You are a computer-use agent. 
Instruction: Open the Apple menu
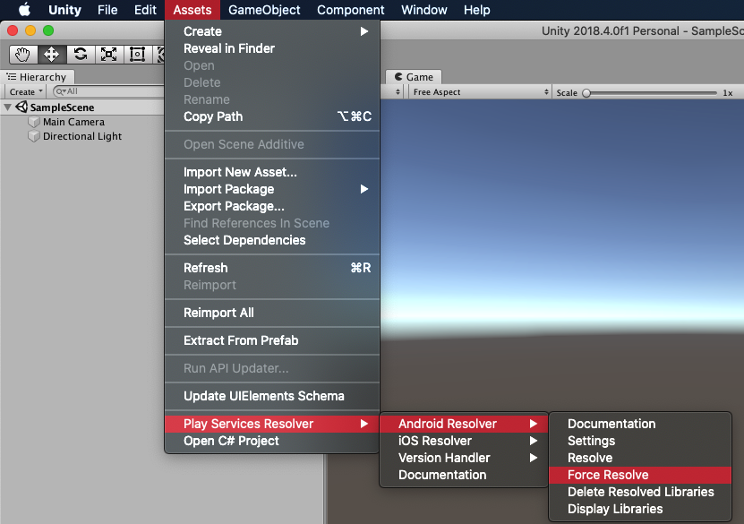(x=25, y=10)
